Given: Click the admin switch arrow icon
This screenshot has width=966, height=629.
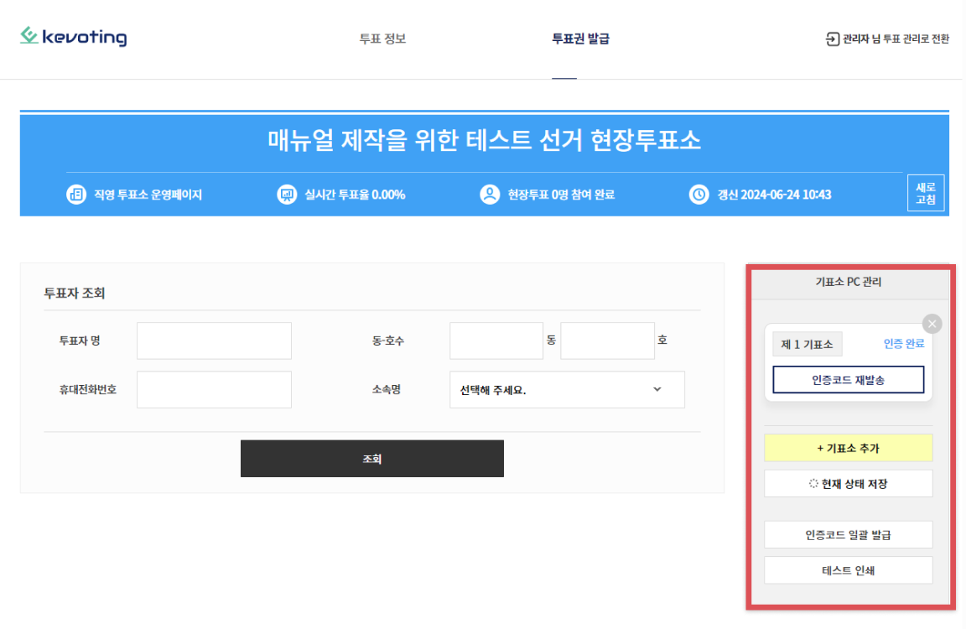Looking at the screenshot, I should pos(833,39).
